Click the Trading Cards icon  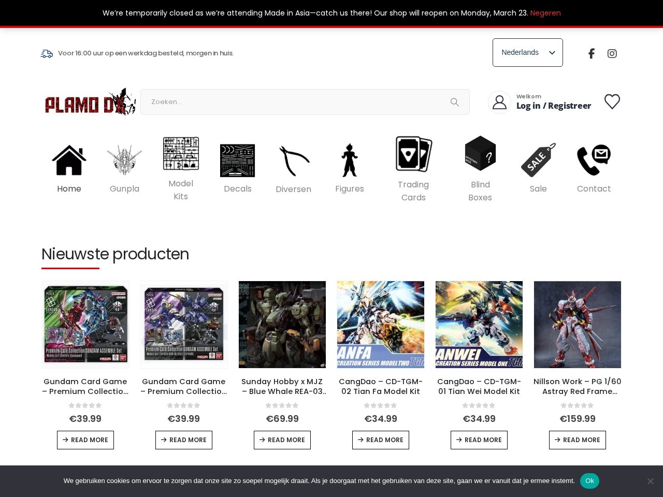click(413, 154)
